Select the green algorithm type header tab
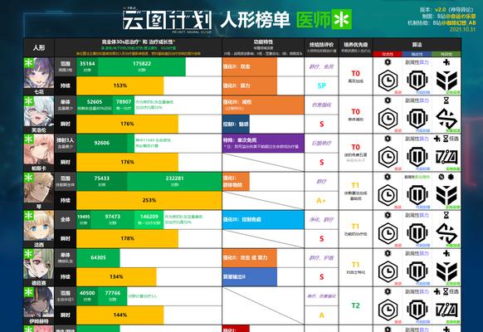This screenshot has width=483, height=332. tap(446, 54)
